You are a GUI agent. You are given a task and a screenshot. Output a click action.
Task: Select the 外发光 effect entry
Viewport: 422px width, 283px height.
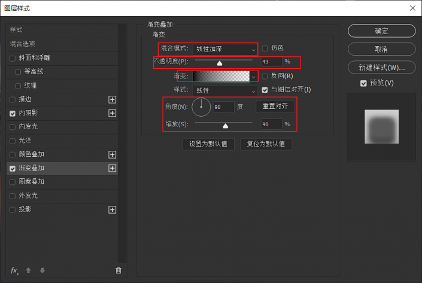click(x=28, y=196)
